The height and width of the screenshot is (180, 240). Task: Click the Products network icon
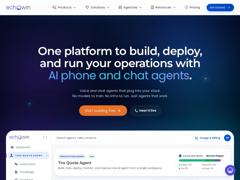pos(54,7)
